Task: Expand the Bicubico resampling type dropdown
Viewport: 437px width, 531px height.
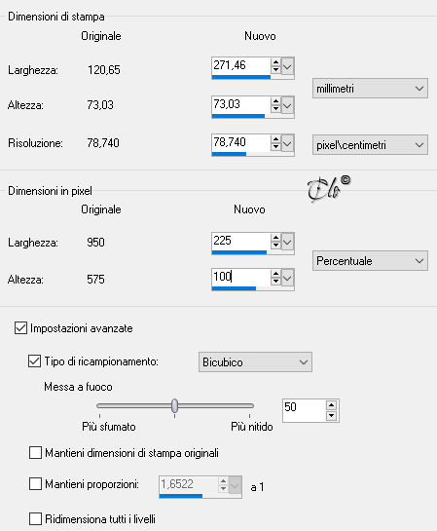Action: coord(255,362)
